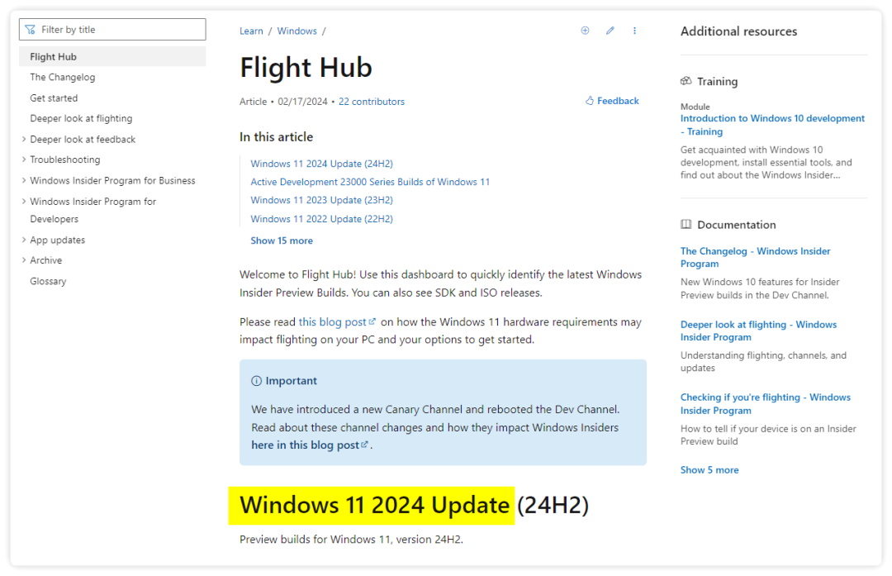This screenshot has width=892, height=576.
Task: Click the Important info circle icon
Action: coord(256,381)
